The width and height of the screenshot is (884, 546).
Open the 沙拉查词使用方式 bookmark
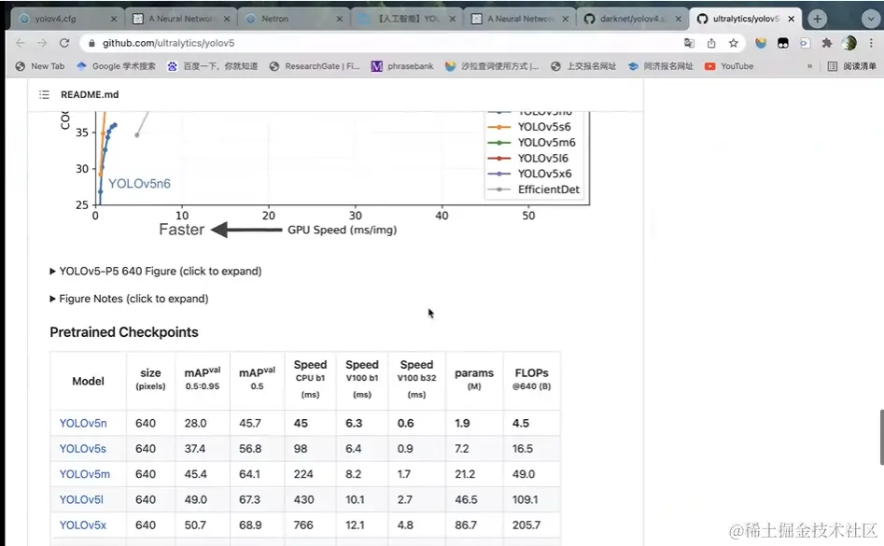[x=492, y=66]
